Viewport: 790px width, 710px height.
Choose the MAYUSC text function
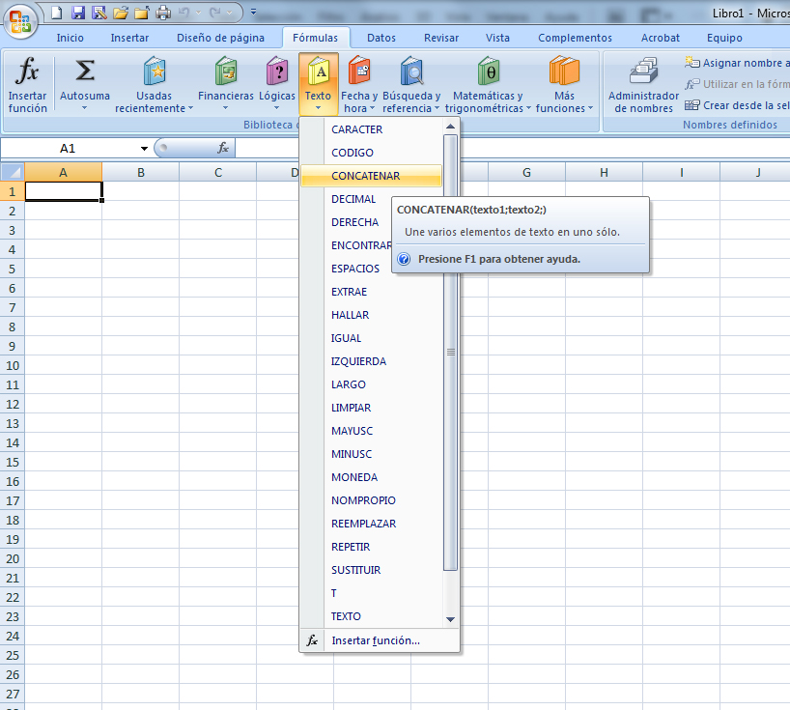(352, 431)
